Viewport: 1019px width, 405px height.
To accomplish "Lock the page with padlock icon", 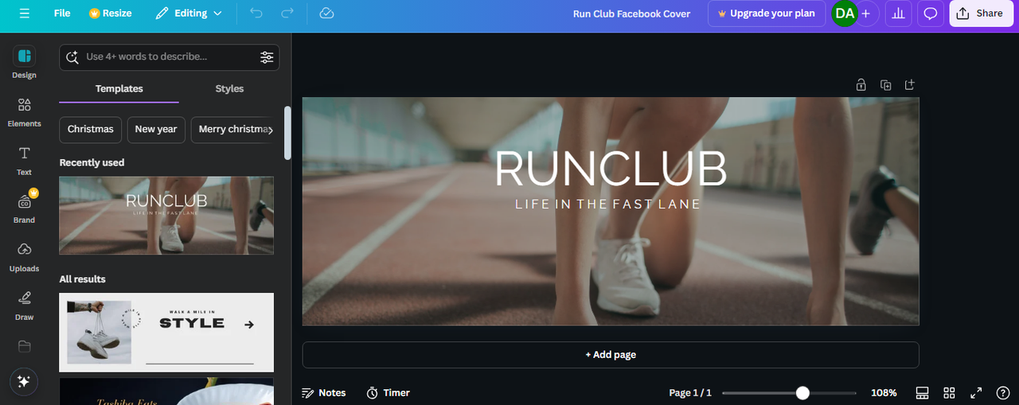I will pos(861,84).
